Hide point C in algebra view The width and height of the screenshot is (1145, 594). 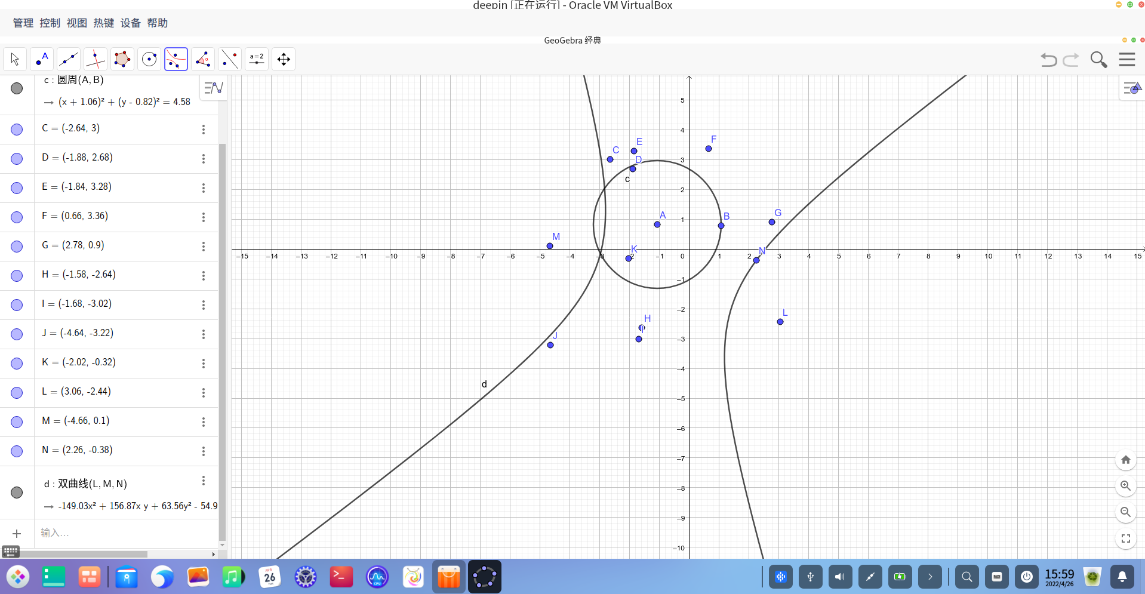pos(17,130)
